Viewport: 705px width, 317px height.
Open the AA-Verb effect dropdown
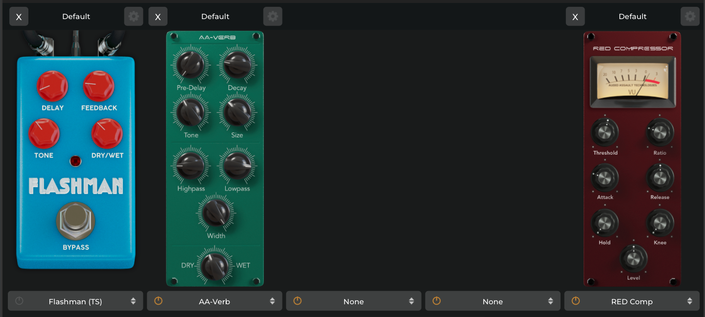click(x=214, y=301)
